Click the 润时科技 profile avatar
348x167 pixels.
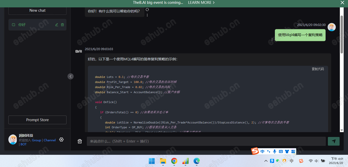pyautogui.click(x=13, y=140)
